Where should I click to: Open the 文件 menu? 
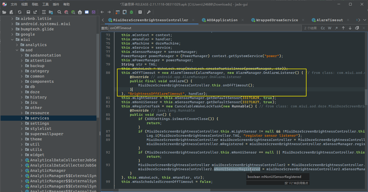(14, 4)
